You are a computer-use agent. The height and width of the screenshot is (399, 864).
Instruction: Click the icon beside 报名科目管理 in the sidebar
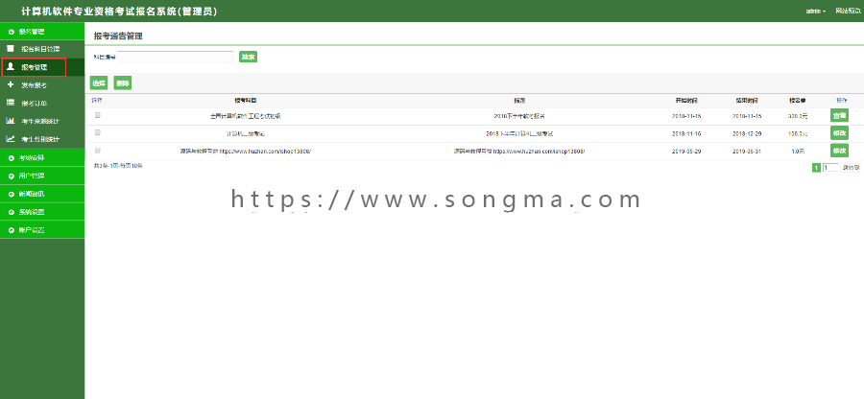click(x=11, y=48)
